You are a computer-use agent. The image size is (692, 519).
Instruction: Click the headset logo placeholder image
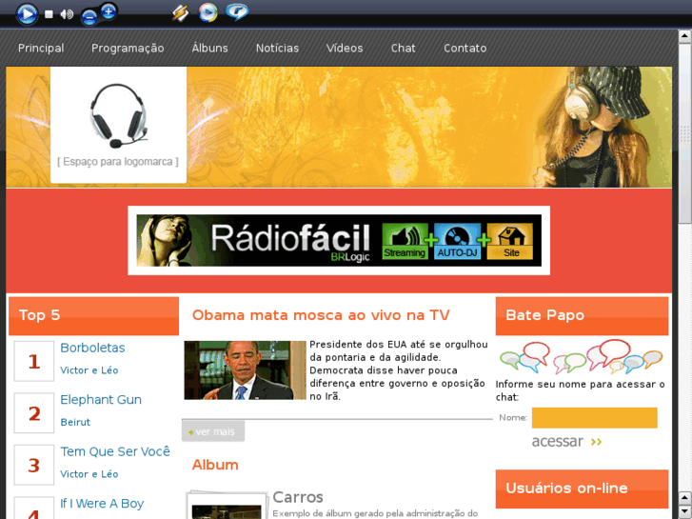[118, 125]
